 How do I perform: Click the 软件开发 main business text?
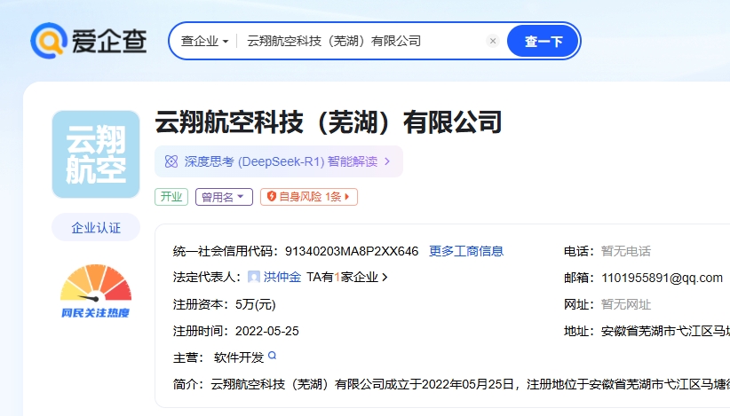click(x=239, y=357)
